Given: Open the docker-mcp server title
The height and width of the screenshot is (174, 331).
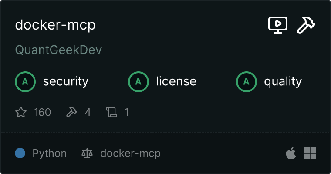Looking at the screenshot, I should [x=55, y=25].
